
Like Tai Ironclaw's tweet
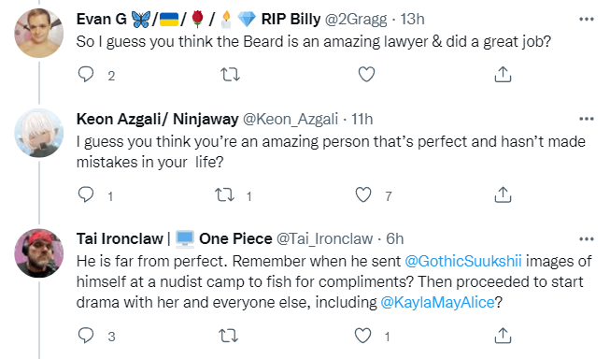click(363, 336)
